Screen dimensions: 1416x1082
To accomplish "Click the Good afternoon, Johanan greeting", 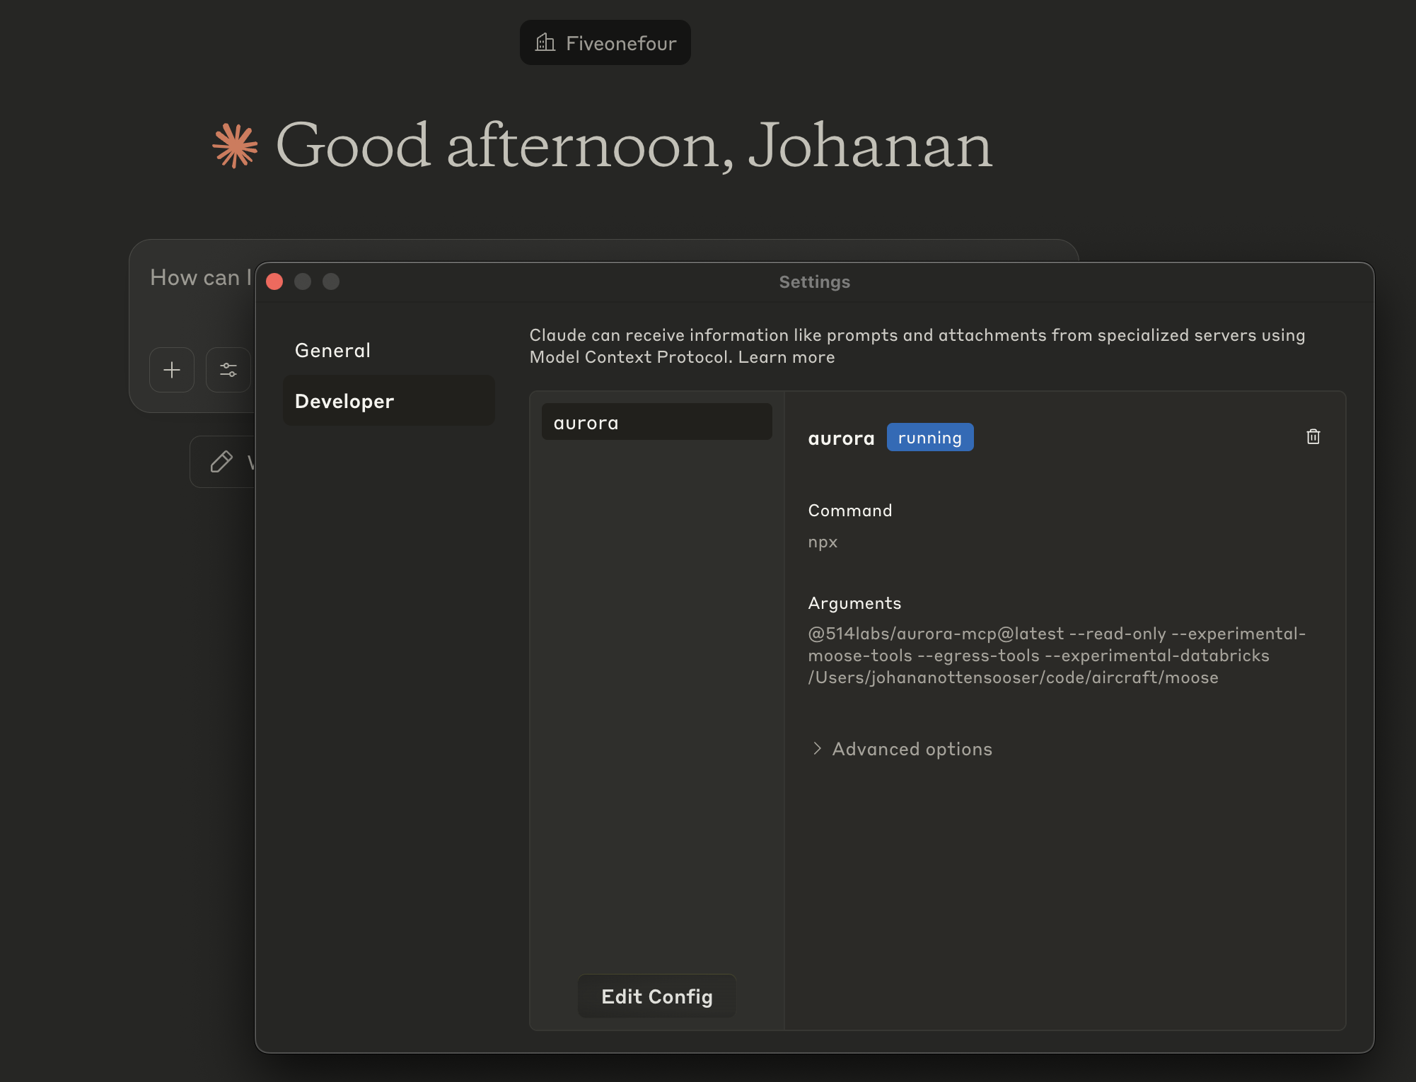I will (634, 145).
